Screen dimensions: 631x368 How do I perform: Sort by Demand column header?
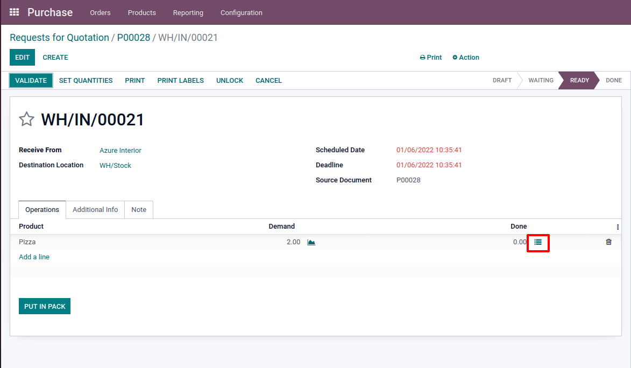(282, 227)
